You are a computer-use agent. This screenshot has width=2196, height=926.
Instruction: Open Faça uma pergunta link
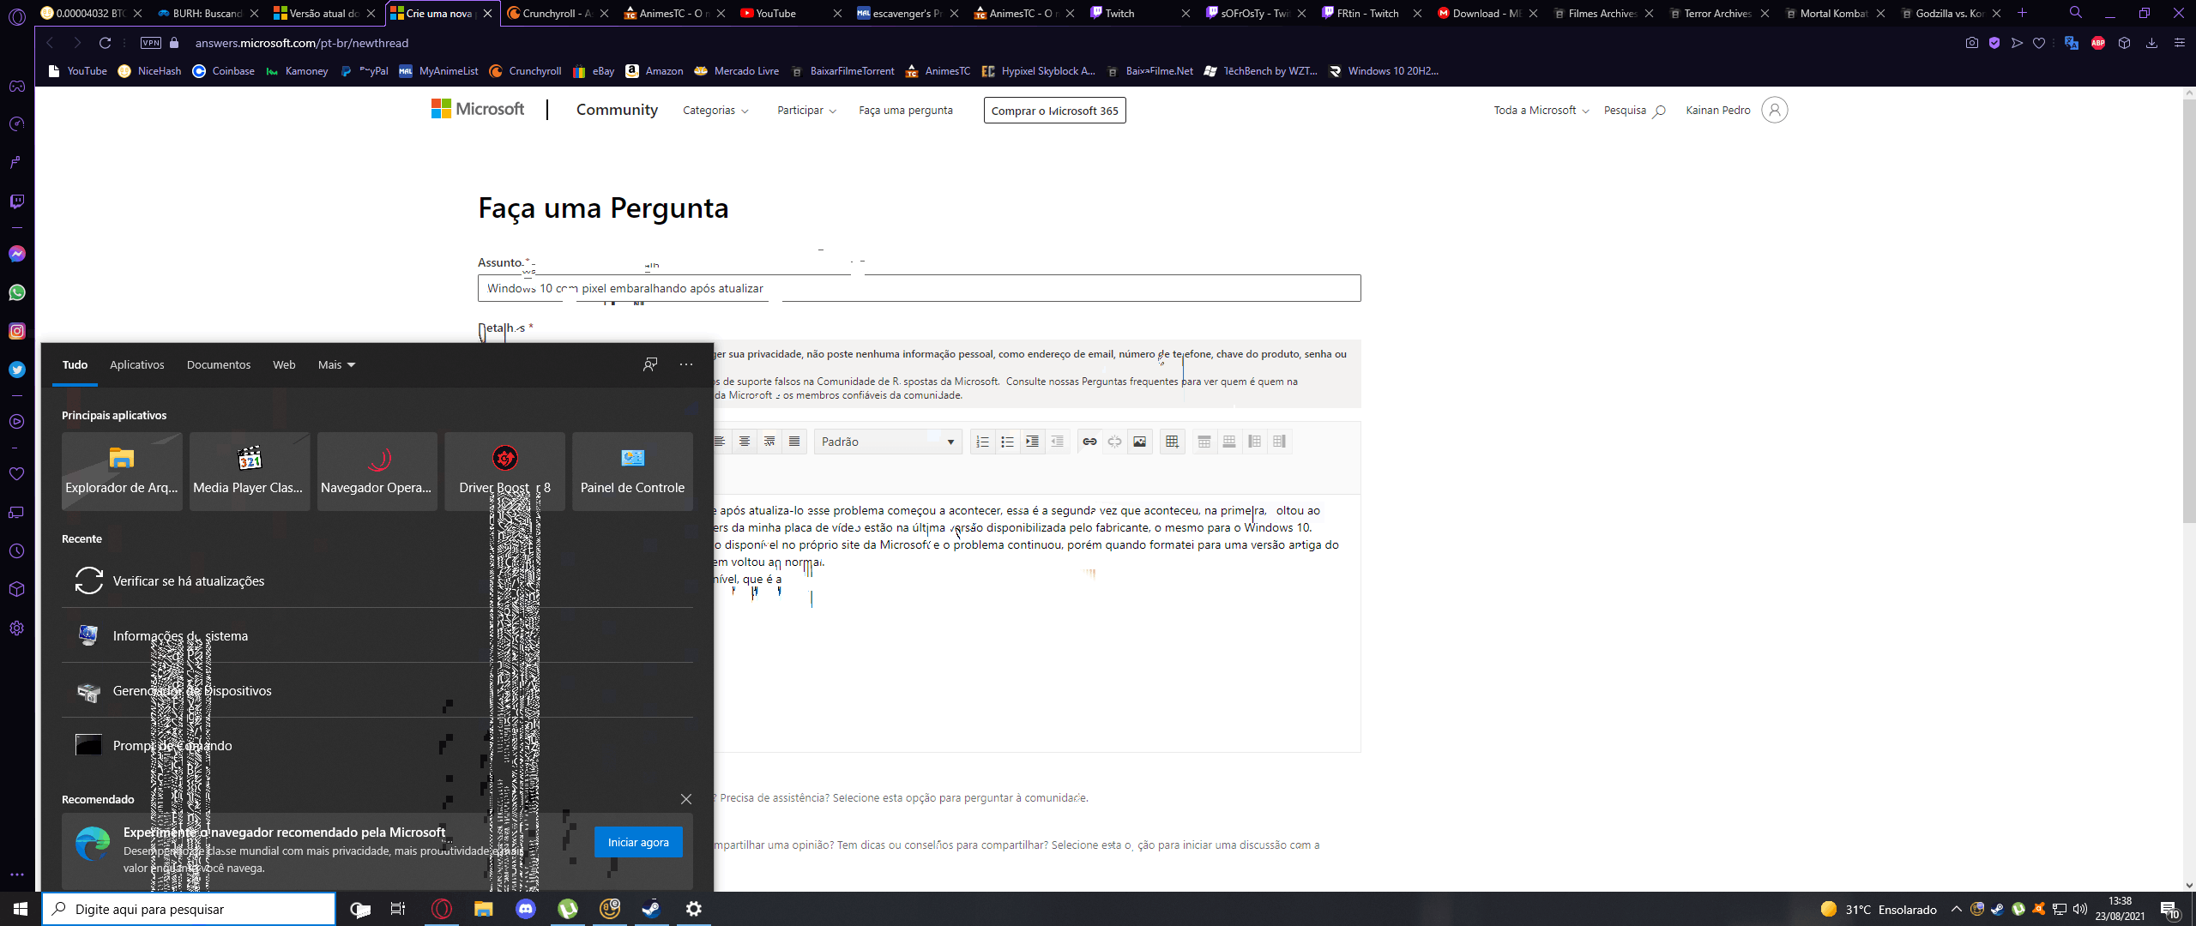point(906,111)
